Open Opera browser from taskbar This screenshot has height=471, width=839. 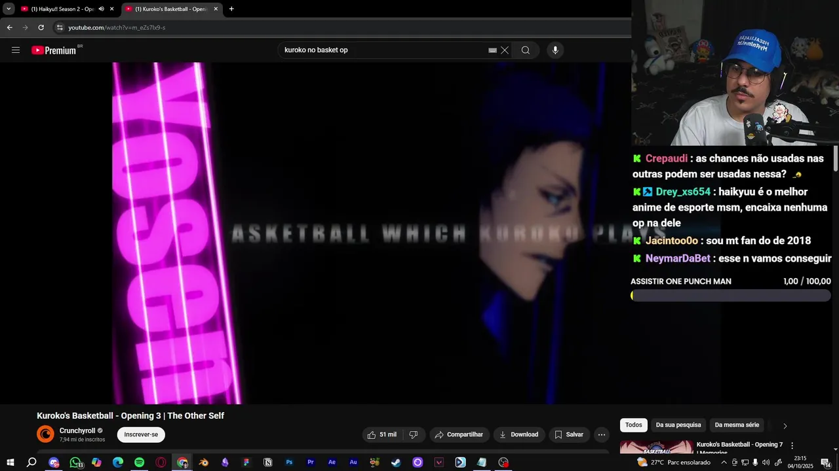[161, 462]
